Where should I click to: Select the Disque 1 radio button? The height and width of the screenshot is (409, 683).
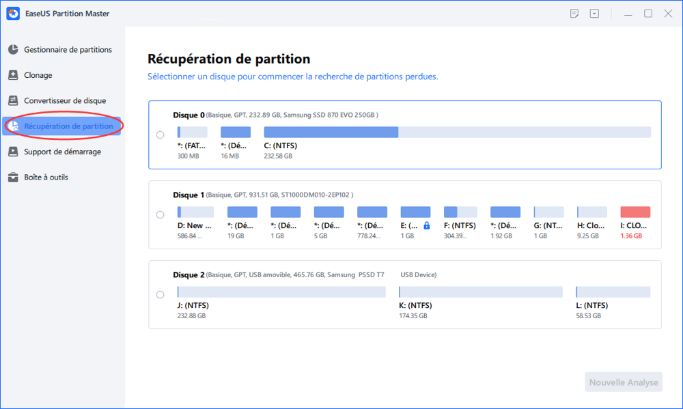click(x=161, y=214)
